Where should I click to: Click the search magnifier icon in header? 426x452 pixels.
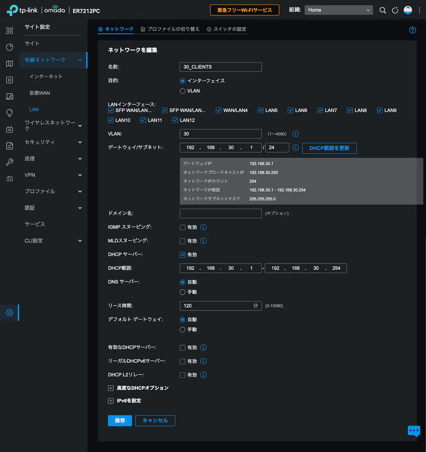(382, 10)
